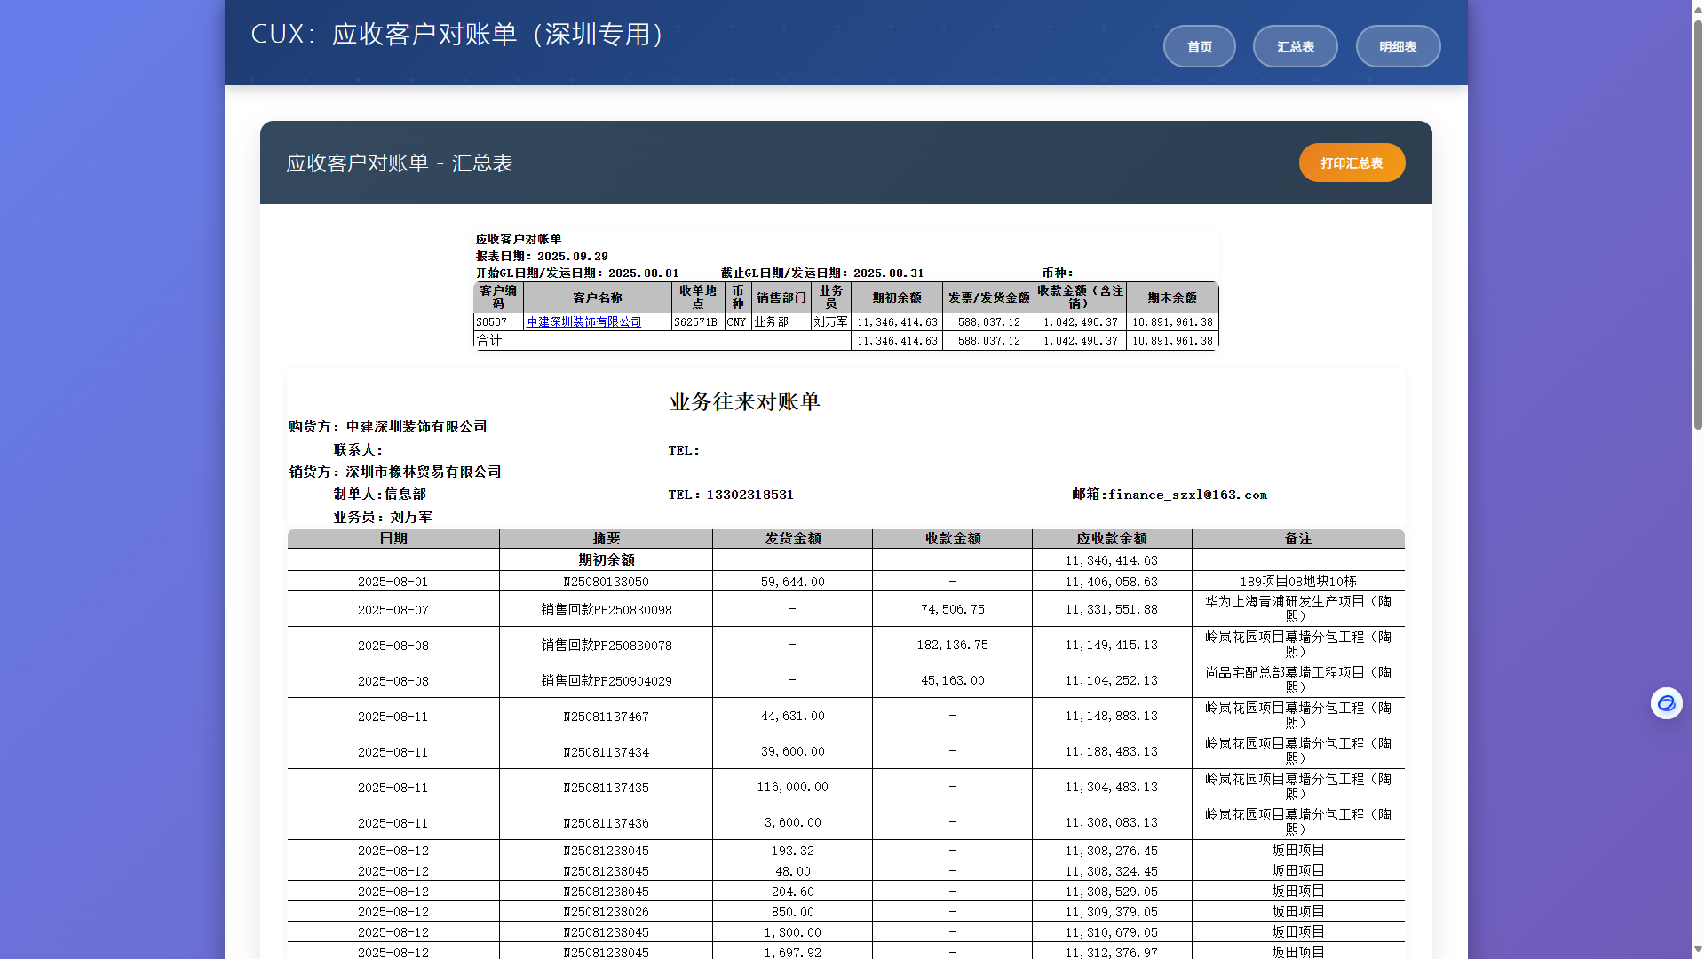Screen dimensions: 1705x959
Task: Click email finance_szxl@163.com
Action: [1187, 495]
